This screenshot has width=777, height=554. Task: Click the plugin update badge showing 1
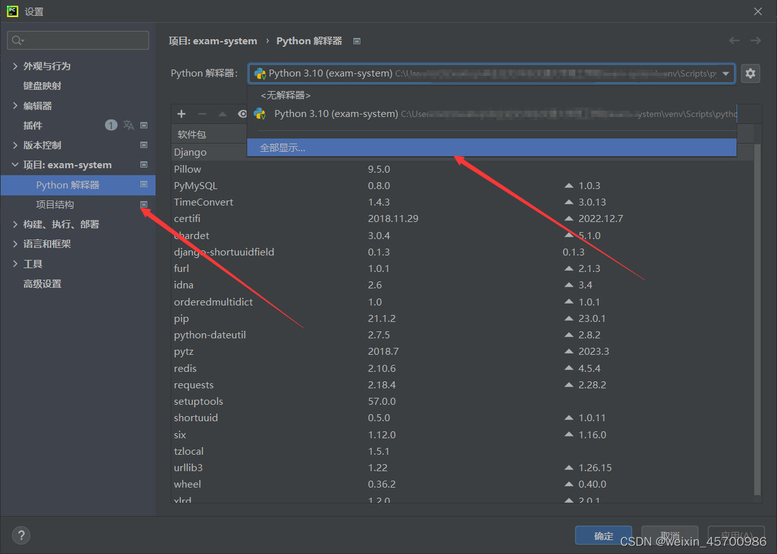[111, 125]
